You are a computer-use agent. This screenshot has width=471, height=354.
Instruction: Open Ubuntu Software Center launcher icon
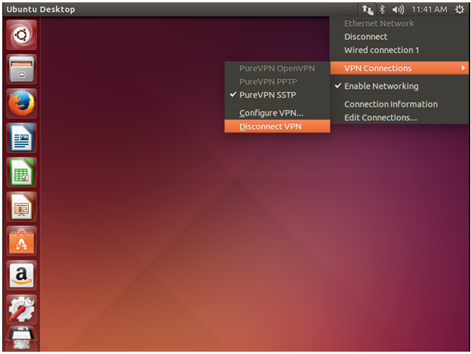pyautogui.click(x=21, y=241)
